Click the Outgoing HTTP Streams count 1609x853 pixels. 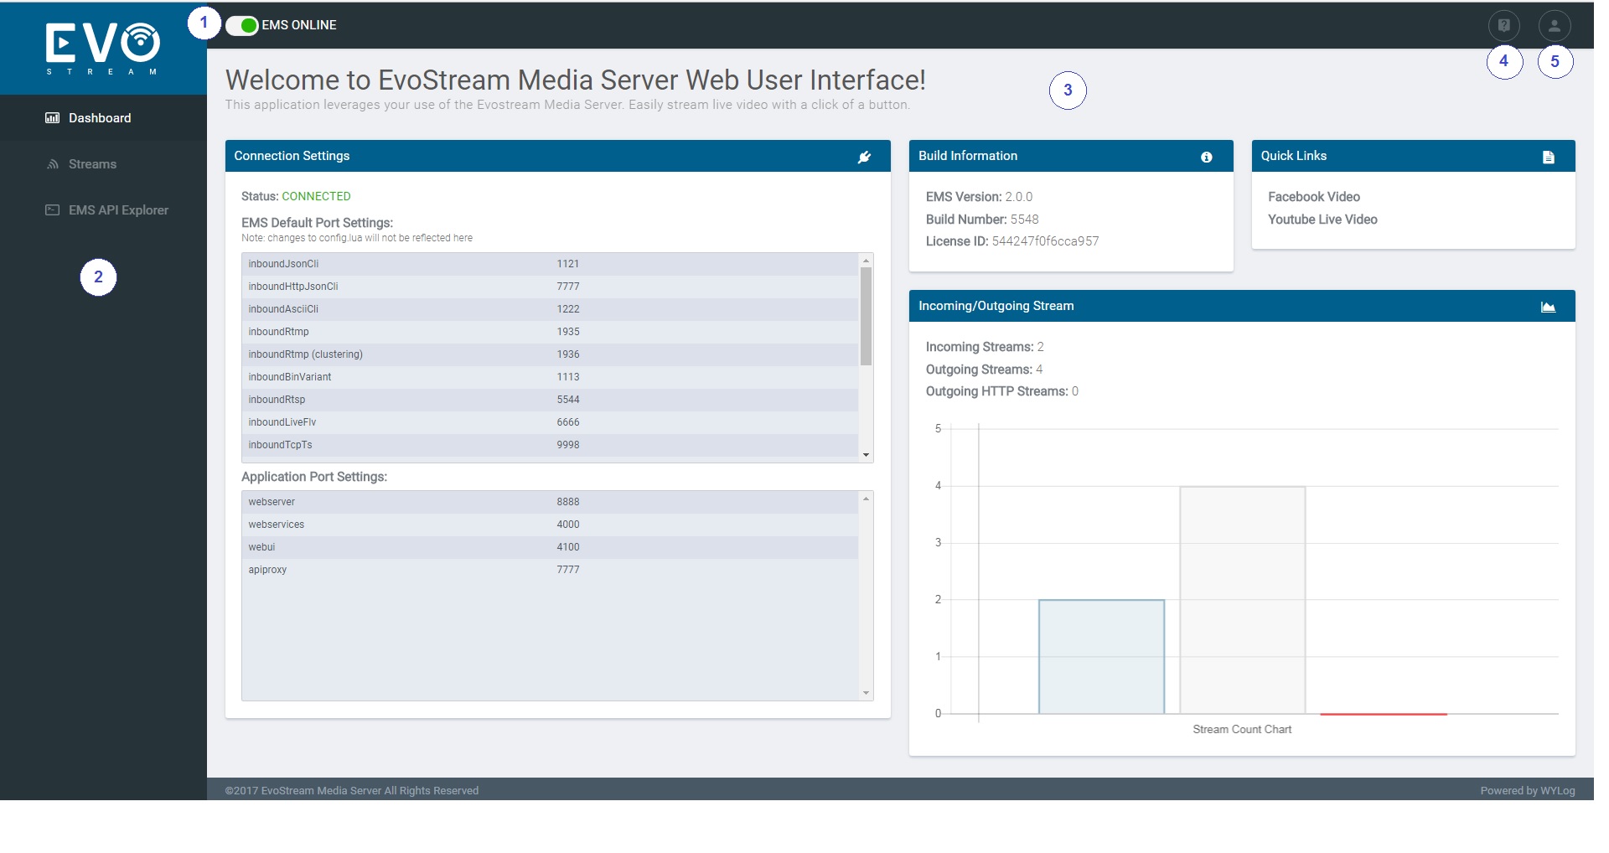[1075, 391]
